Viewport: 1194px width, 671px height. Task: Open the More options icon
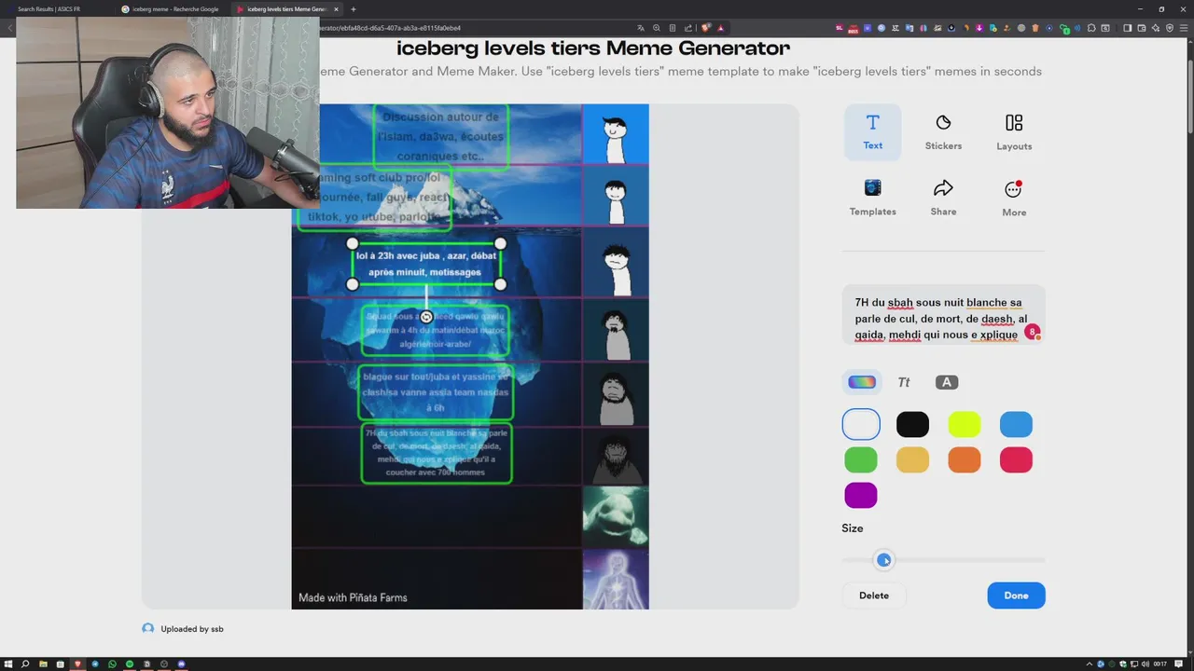click(1013, 189)
